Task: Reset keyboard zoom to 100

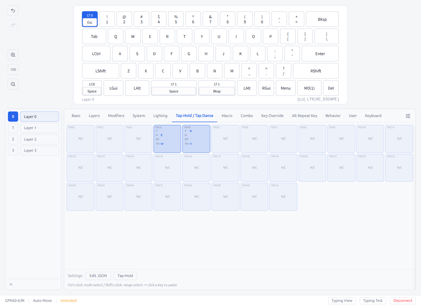Action: (x=13, y=69)
